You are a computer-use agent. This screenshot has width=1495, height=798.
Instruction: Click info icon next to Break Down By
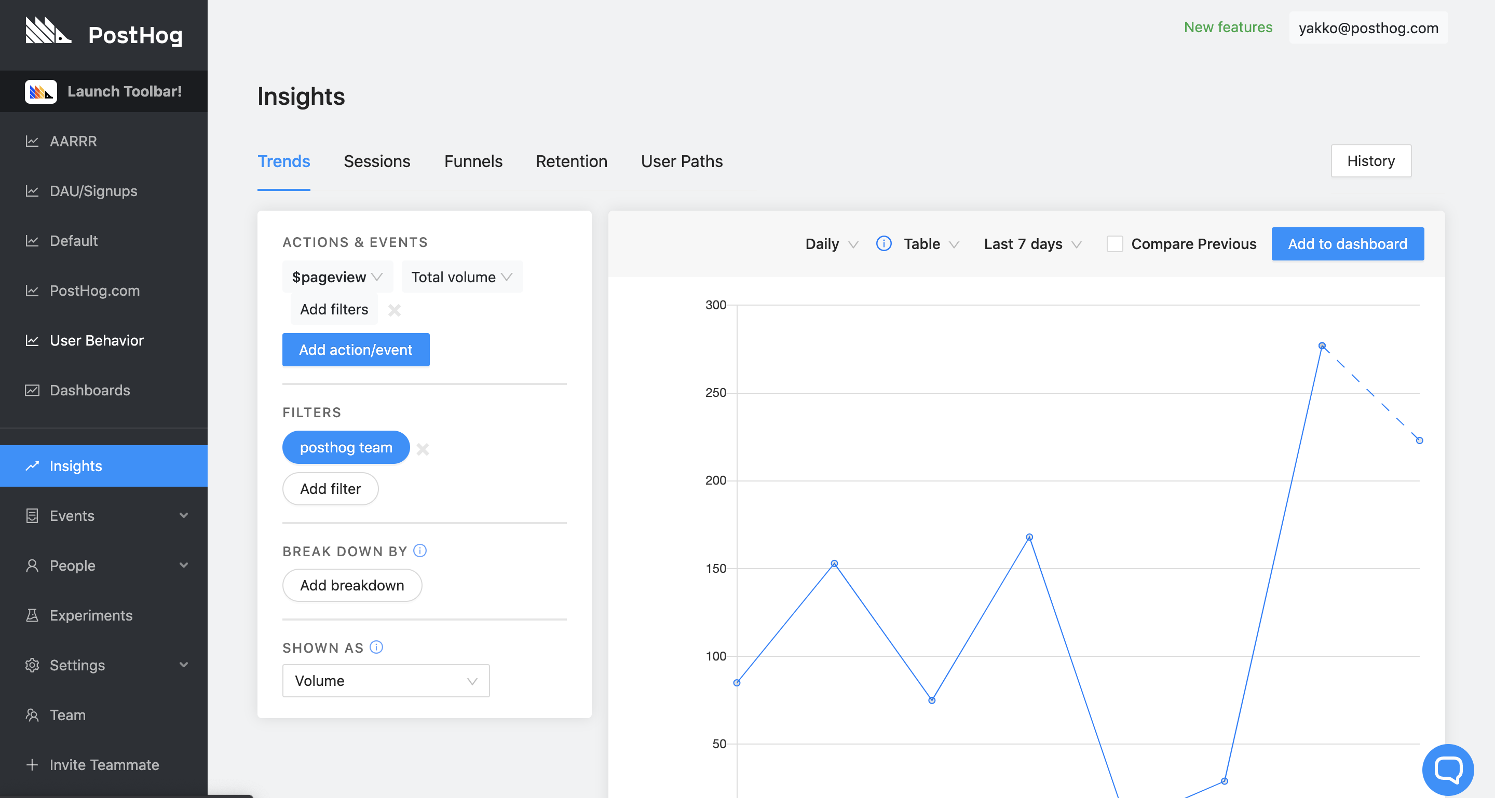click(x=420, y=551)
